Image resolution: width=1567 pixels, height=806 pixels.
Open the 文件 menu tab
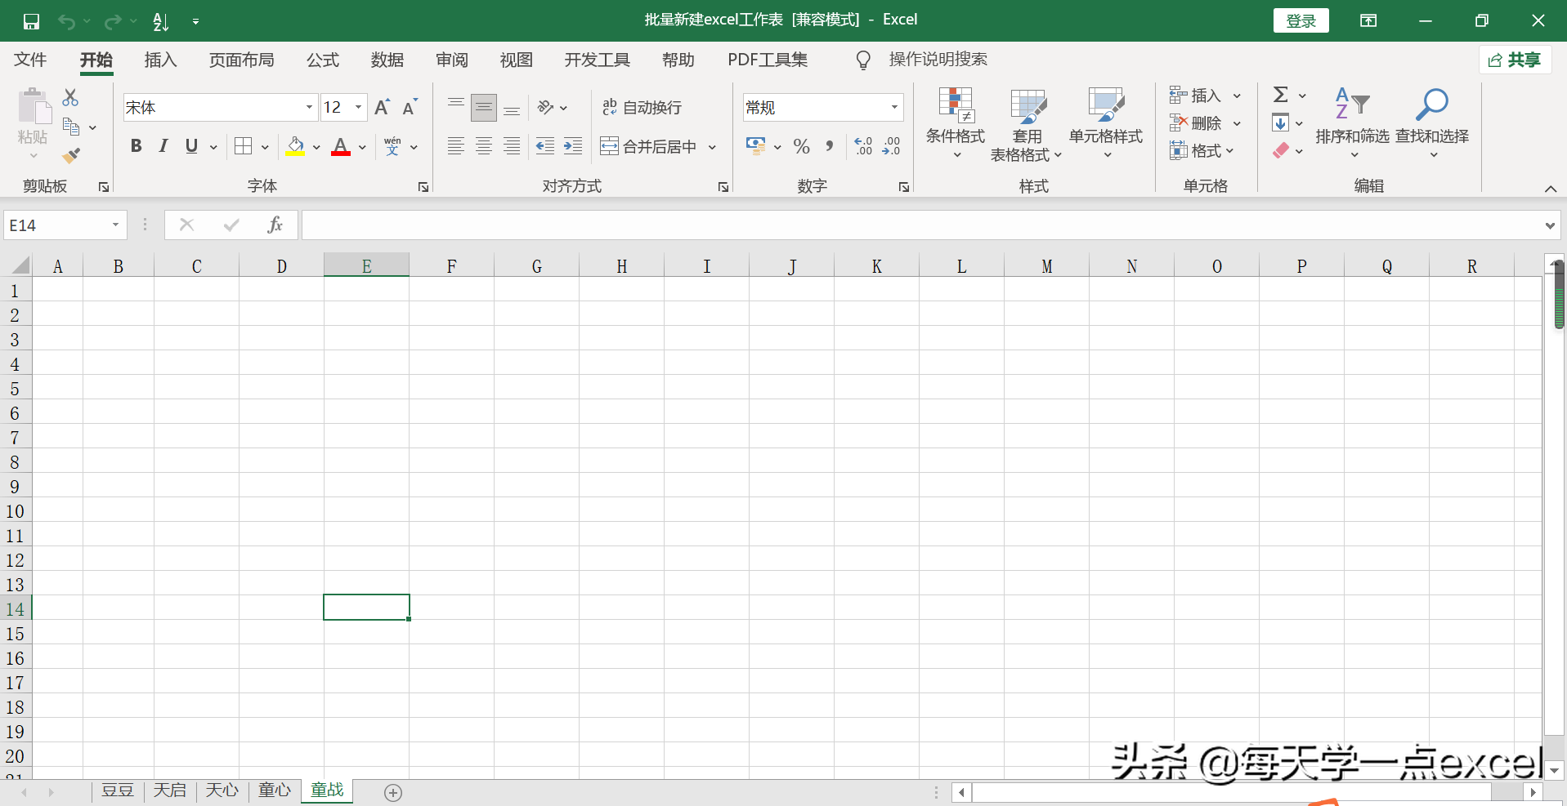30,60
